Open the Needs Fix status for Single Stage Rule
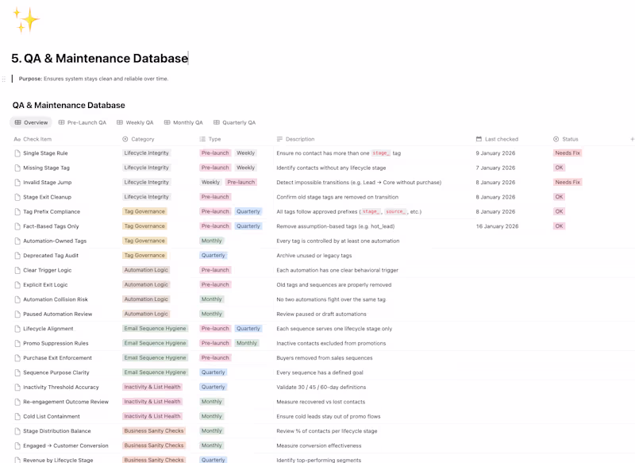 pyautogui.click(x=567, y=152)
